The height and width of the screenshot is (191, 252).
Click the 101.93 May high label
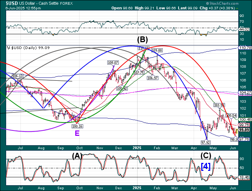click(x=219, y=105)
